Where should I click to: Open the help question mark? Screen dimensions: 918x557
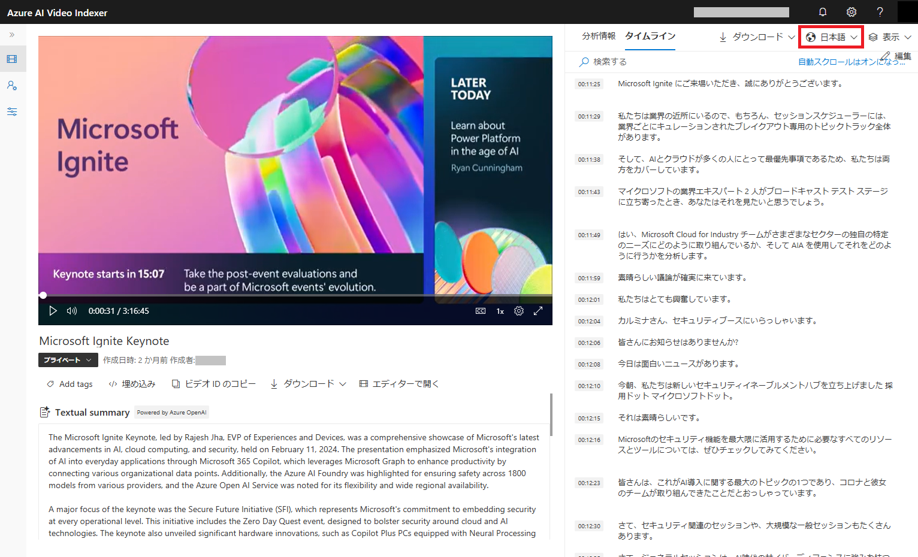pos(880,12)
